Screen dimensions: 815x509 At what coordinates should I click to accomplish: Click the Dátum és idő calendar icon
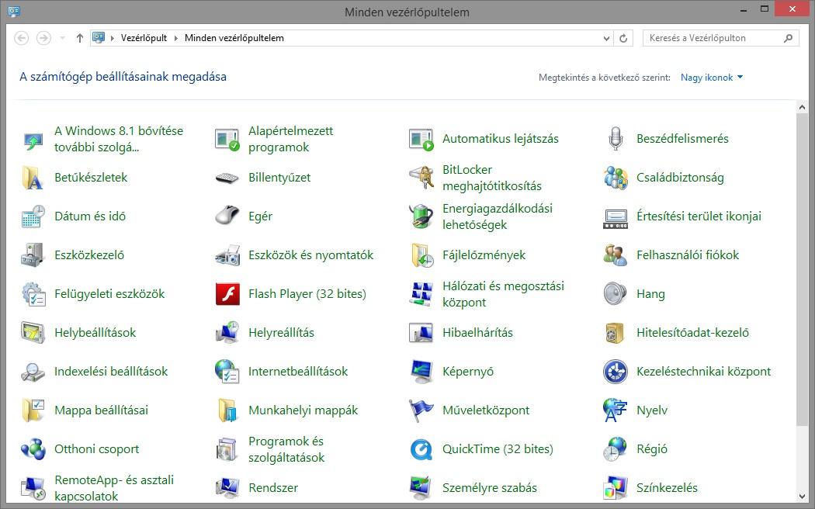(33, 216)
